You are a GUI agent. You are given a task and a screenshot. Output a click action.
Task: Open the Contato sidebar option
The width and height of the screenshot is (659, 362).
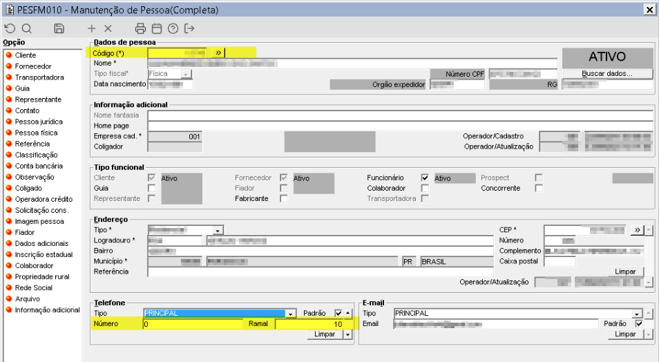[x=28, y=111]
